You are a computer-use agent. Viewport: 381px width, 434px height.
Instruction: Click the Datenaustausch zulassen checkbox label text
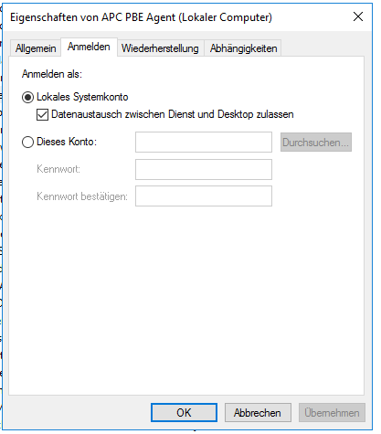pos(173,114)
